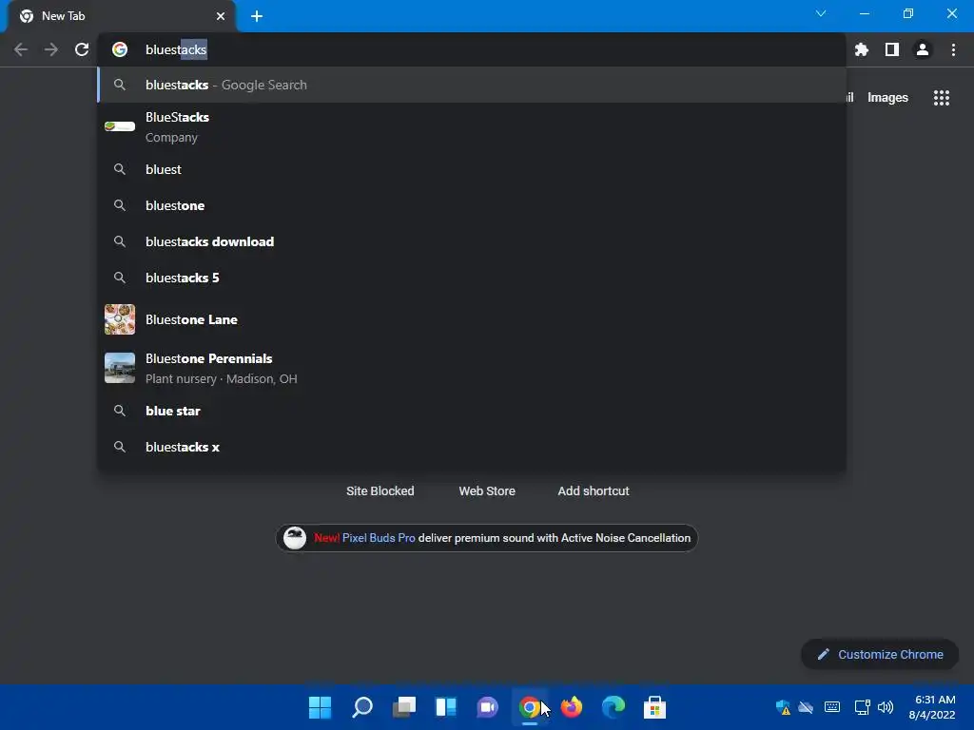Image resolution: width=974 pixels, height=730 pixels.
Task: Open the Google apps grid icon
Action: [x=941, y=98]
